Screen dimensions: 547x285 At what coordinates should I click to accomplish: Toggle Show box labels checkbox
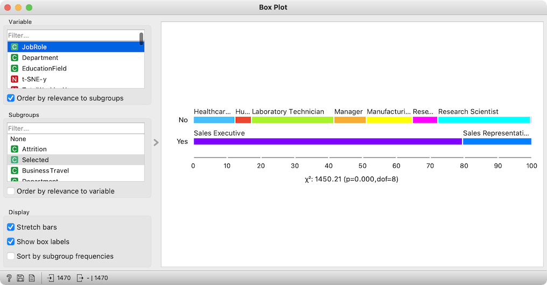11,242
